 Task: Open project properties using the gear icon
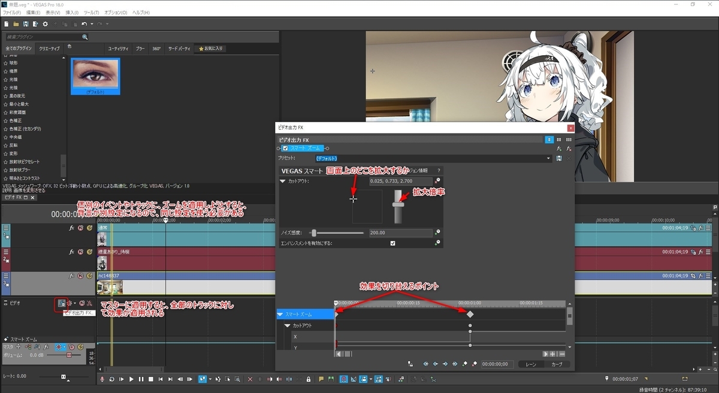point(46,24)
